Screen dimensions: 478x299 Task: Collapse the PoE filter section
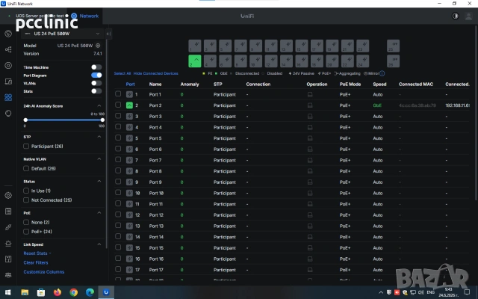click(99, 212)
